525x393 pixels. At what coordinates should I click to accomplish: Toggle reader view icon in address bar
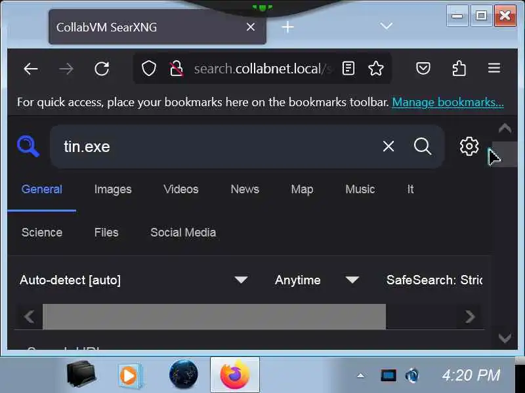348,69
